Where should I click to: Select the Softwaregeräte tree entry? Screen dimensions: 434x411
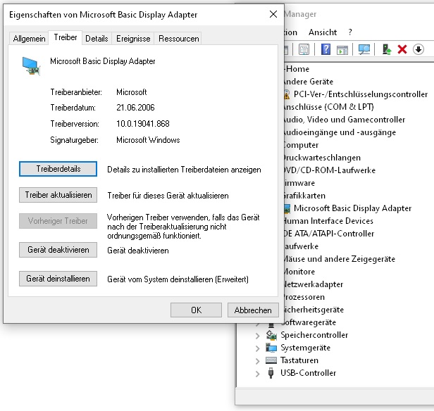coord(310,322)
